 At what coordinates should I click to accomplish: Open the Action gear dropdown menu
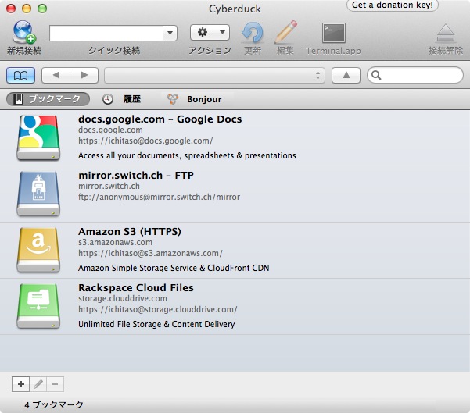[x=210, y=32]
